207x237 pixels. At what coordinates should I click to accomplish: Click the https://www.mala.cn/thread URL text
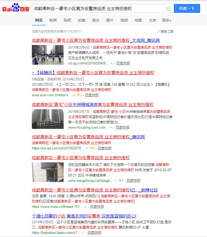tap(57, 207)
